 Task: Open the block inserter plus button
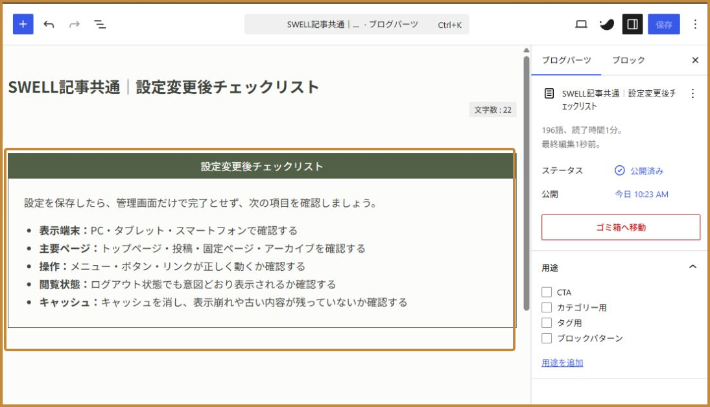23,24
